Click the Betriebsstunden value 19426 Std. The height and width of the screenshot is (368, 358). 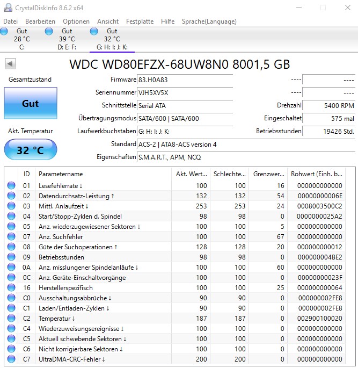329,131
